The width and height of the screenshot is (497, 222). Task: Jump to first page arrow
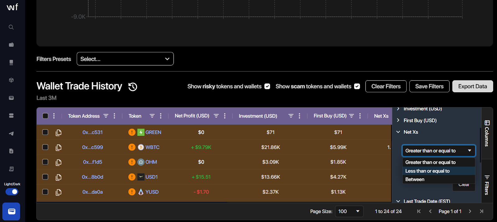point(419,211)
